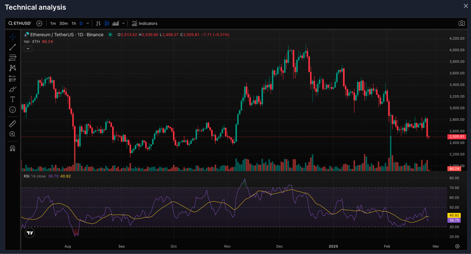The image size is (471, 254).
Task: Click the Feb label on time axis
Action: [x=387, y=247]
